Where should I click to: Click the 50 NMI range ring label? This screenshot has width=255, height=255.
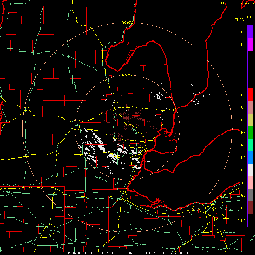tap(127, 75)
